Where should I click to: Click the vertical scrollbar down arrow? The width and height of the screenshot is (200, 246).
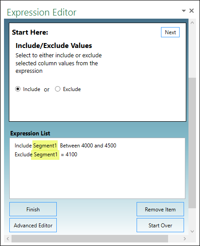[192, 231]
